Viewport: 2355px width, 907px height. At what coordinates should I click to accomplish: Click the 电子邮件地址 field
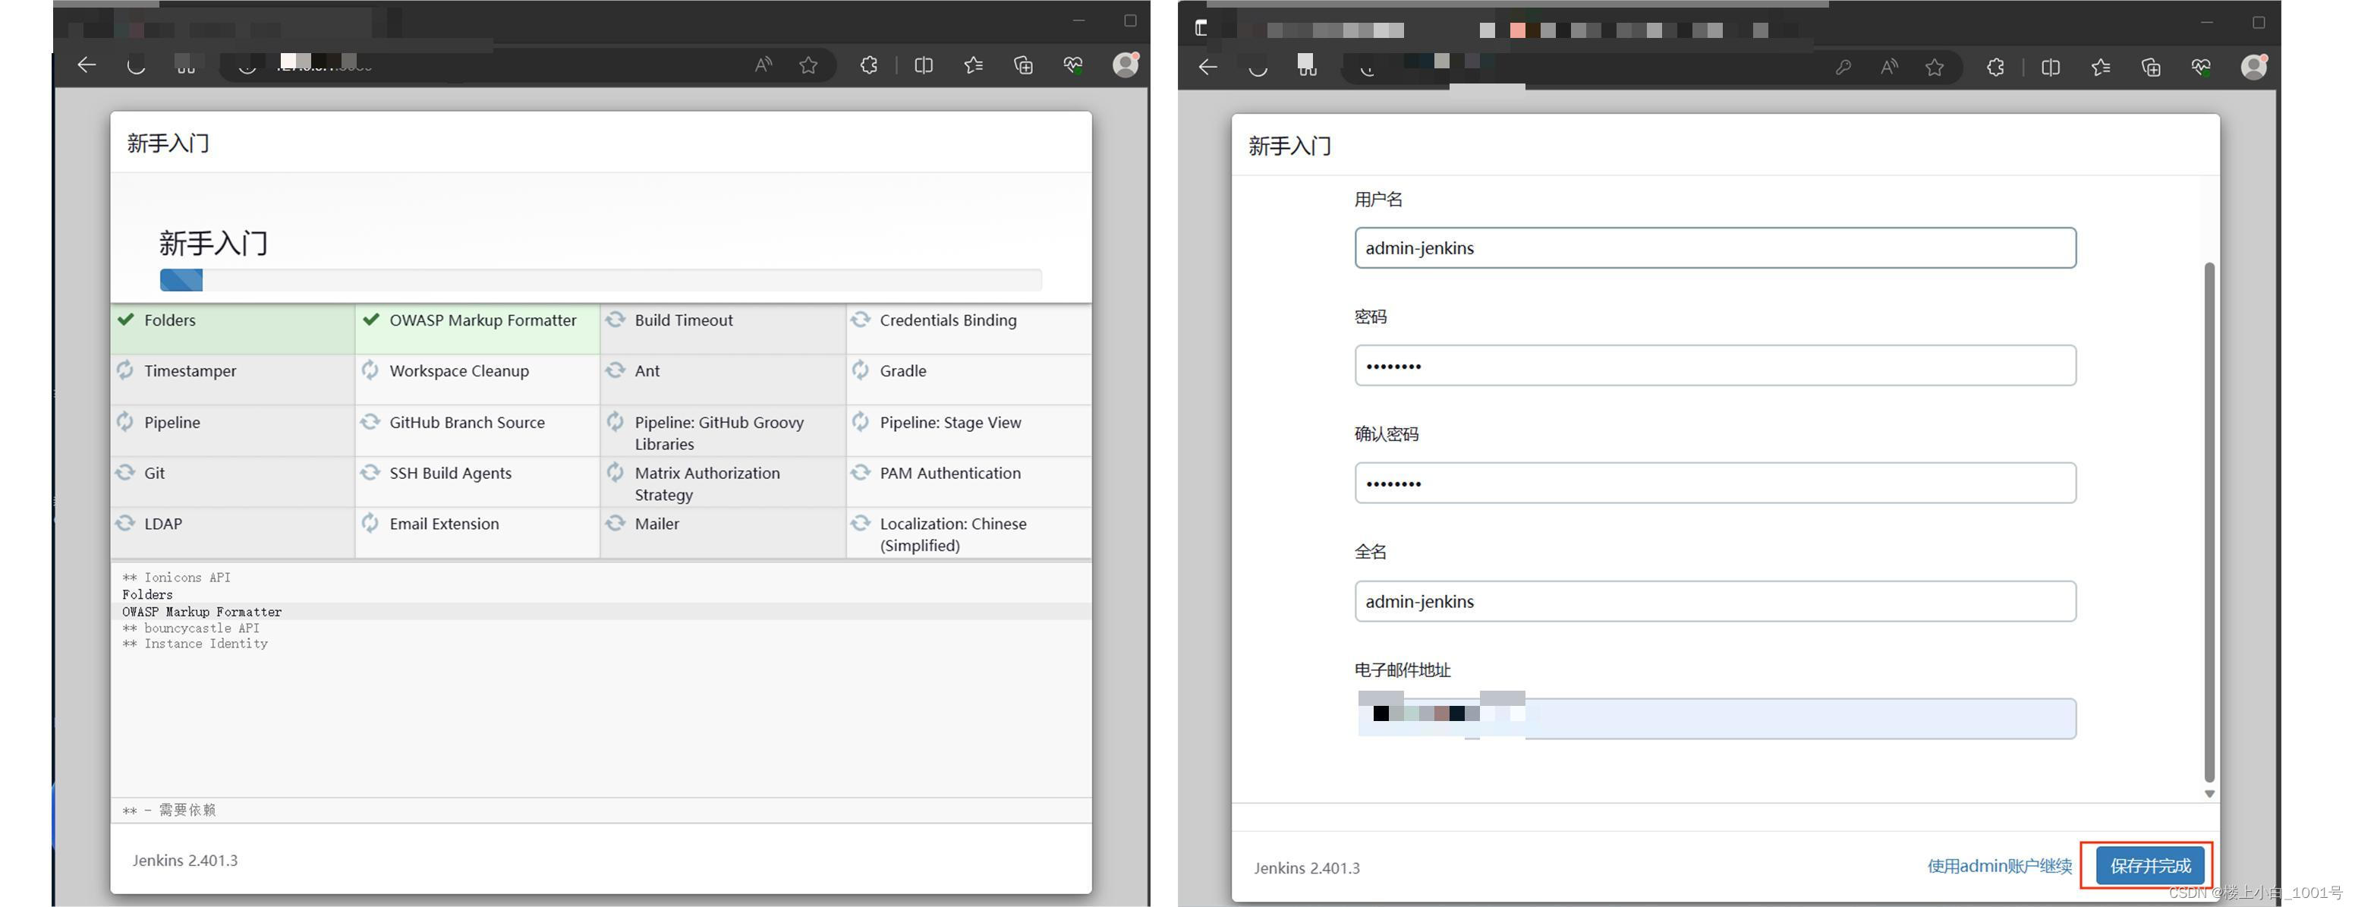(x=1714, y=719)
